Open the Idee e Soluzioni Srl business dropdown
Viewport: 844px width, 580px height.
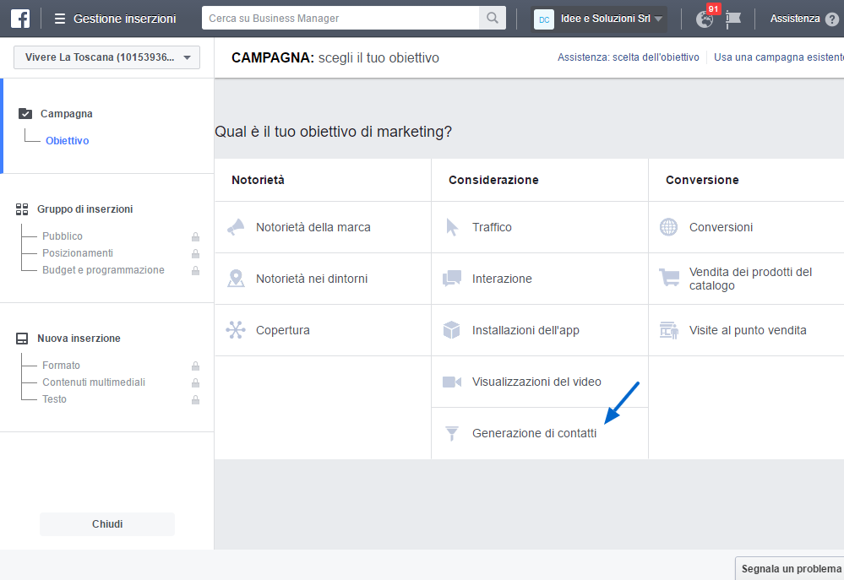(598, 19)
